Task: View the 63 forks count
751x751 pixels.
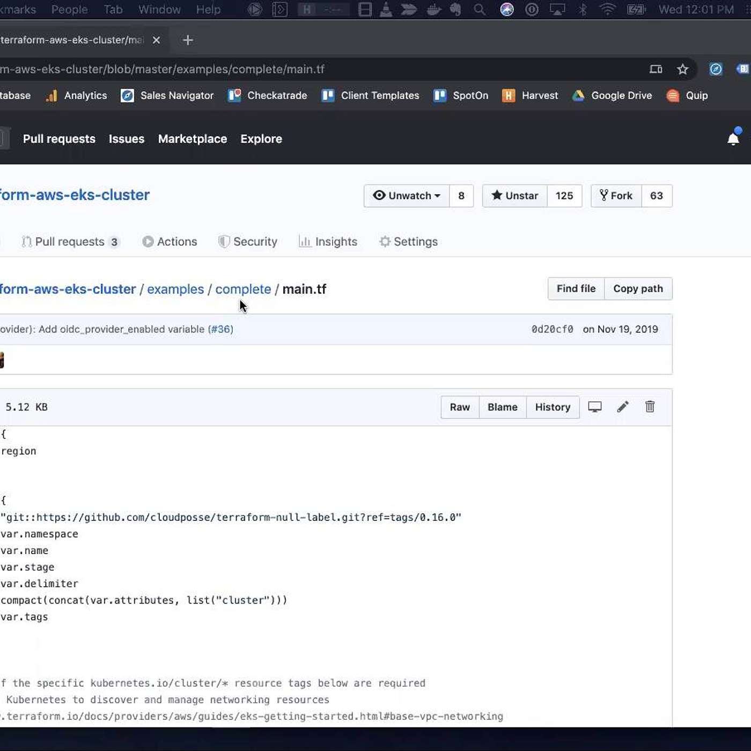Action: click(657, 196)
